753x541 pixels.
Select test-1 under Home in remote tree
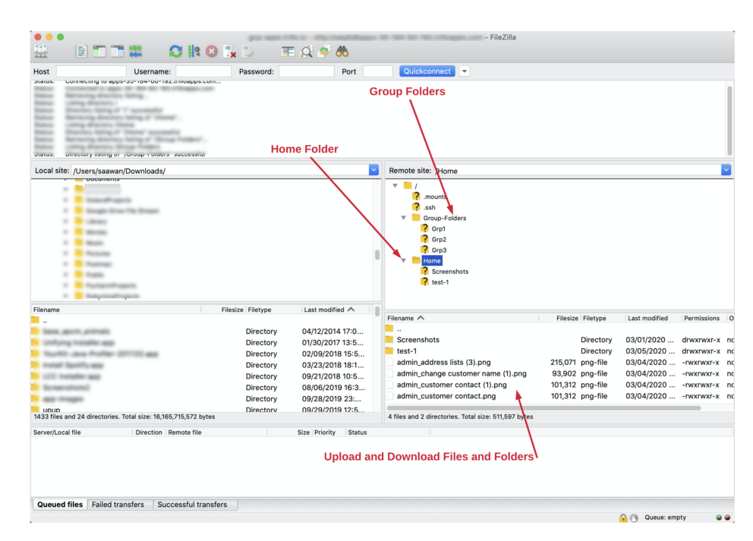point(440,282)
